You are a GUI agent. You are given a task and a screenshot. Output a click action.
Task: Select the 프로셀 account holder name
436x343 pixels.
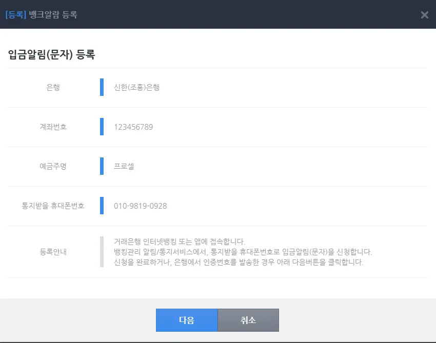coord(124,166)
